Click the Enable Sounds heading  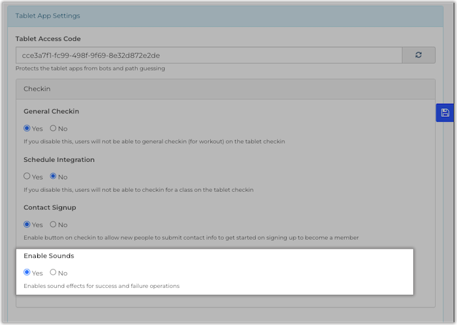[49, 256]
